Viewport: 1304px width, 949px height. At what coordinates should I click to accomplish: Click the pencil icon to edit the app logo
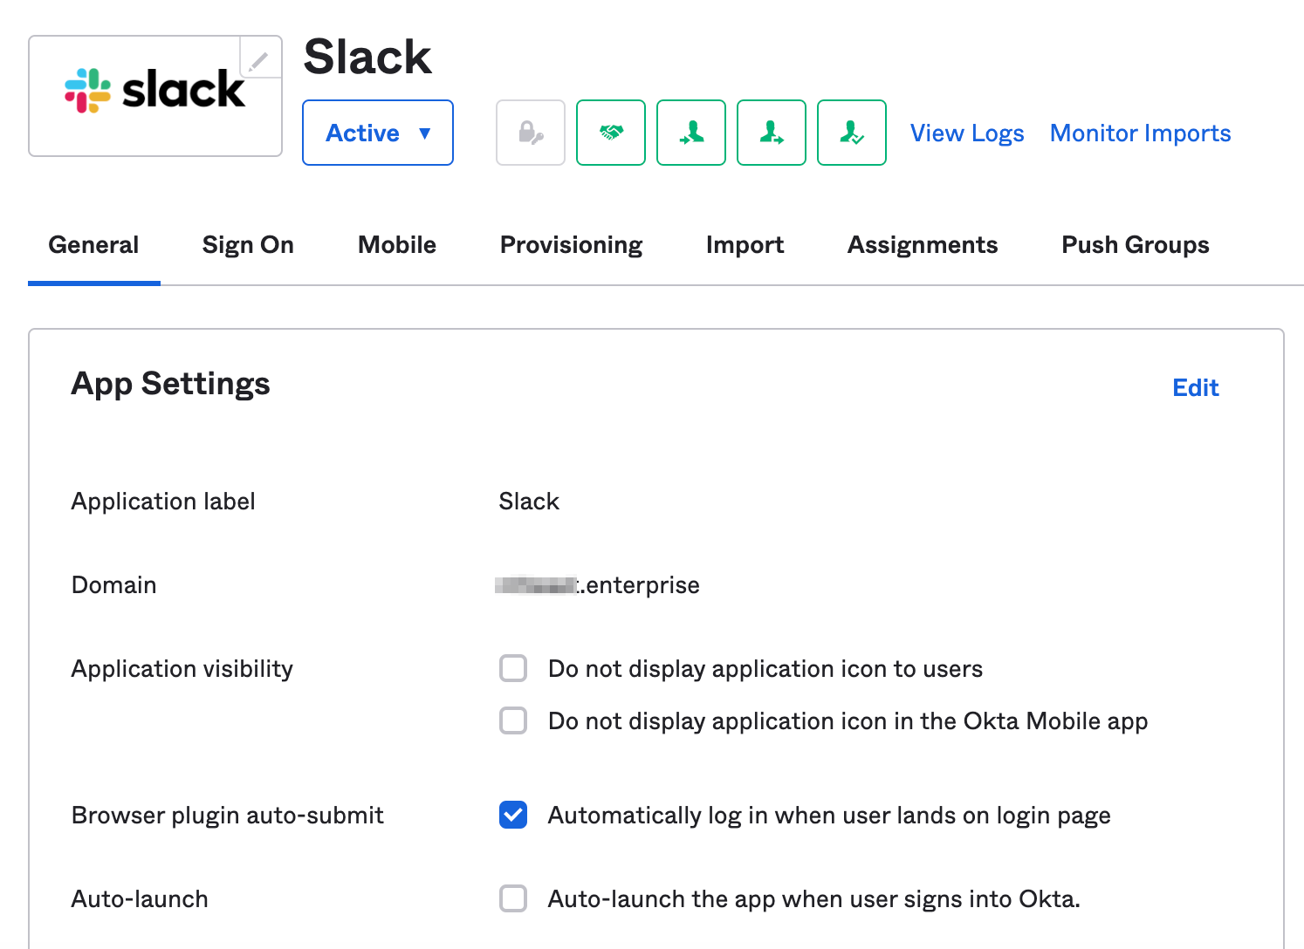pos(259,59)
